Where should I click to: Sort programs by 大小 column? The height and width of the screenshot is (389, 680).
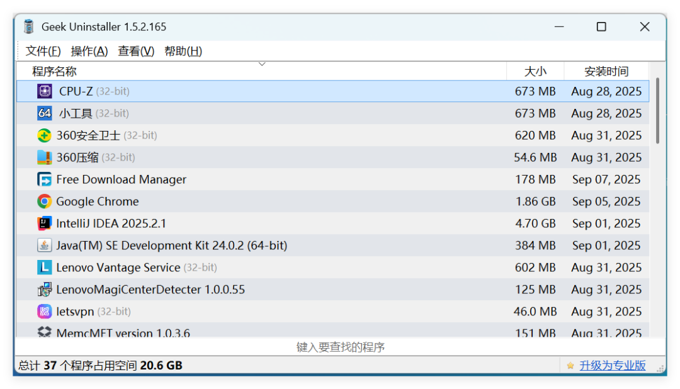[535, 71]
